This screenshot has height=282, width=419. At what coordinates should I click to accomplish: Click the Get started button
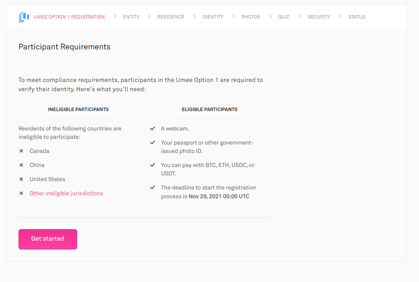tap(48, 239)
